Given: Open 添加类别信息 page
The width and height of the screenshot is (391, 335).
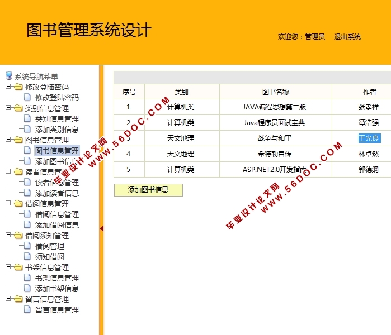Looking at the screenshot, I should (57, 130).
